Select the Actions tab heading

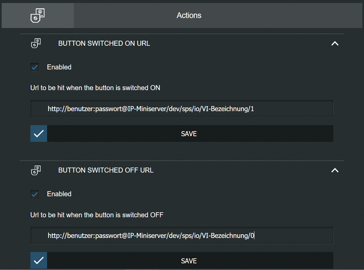point(189,15)
